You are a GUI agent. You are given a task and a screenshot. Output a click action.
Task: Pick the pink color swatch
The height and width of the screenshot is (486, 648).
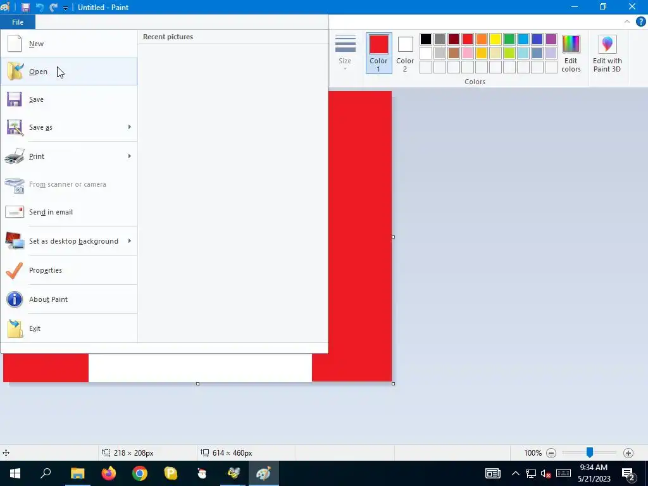tap(468, 53)
